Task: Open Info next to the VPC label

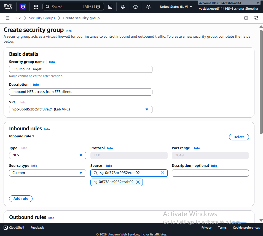Action: [x=23, y=102]
